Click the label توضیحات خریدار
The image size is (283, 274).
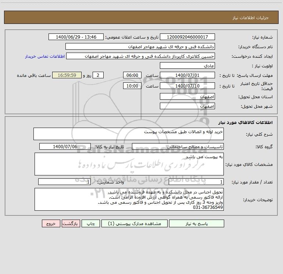[258, 200]
